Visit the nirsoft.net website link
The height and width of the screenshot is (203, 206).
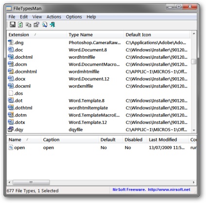pyautogui.click(x=169, y=189)
